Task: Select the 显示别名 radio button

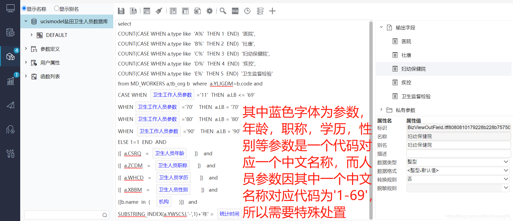Action: [x=57, y=9]
